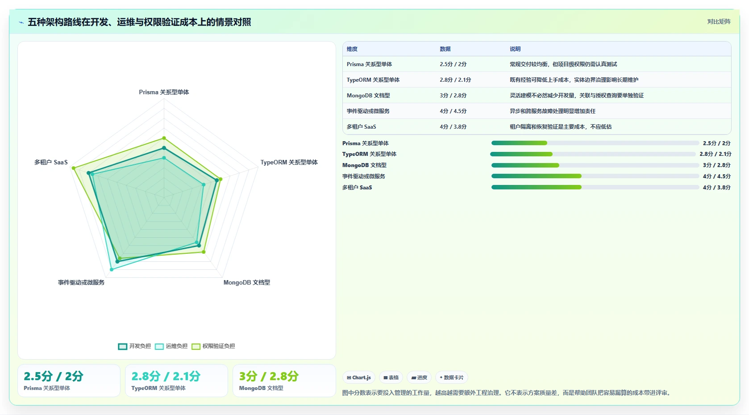
Task: Toggle the 权限验证负担 legend item
Action: tap(213, 346)
